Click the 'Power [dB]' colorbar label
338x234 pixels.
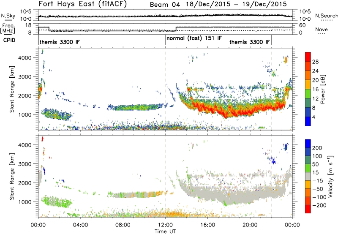[322, 89]
